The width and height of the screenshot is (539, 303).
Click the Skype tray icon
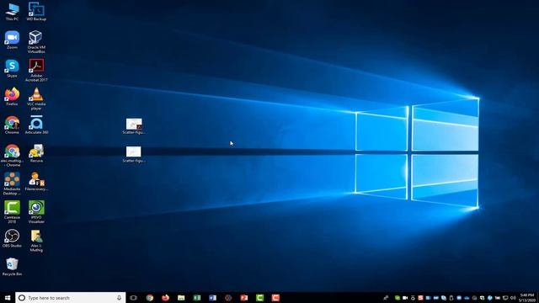click(x=444, y=298)
